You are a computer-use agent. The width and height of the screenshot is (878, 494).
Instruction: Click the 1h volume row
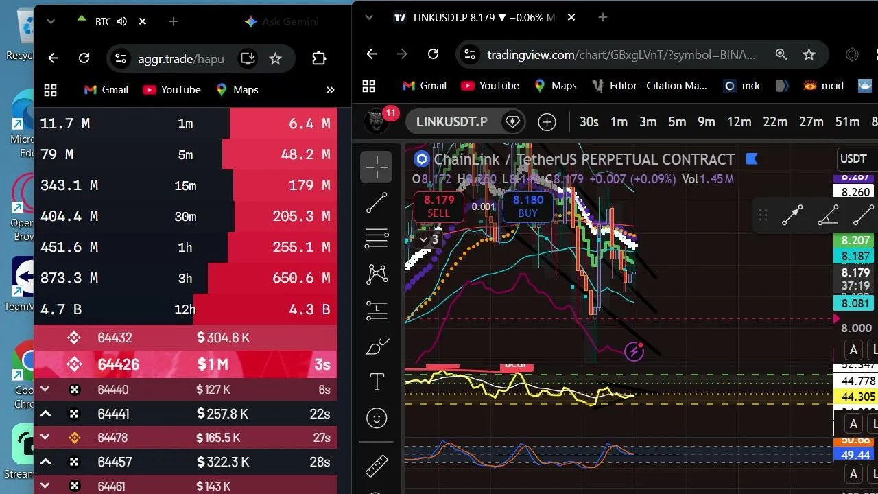pos(185,247)
